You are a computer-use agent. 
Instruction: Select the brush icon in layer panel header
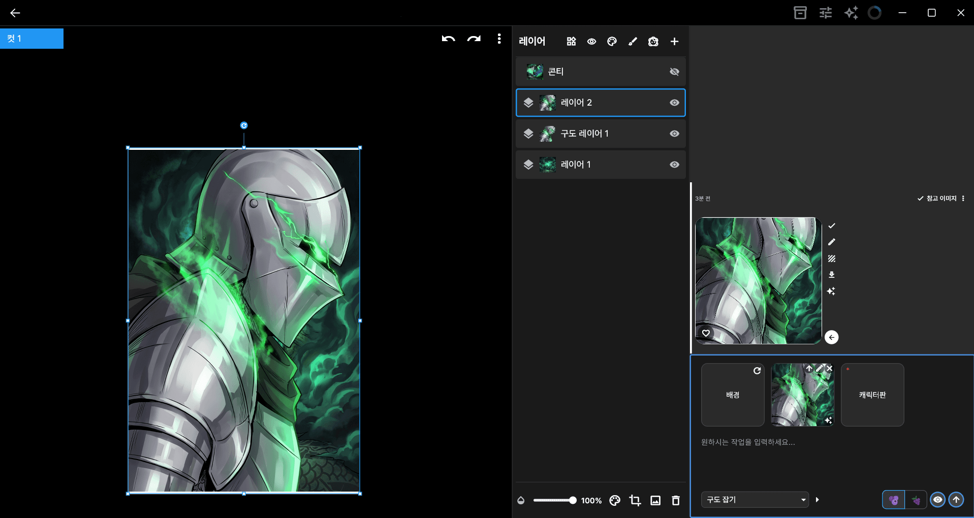coord(633,42)
